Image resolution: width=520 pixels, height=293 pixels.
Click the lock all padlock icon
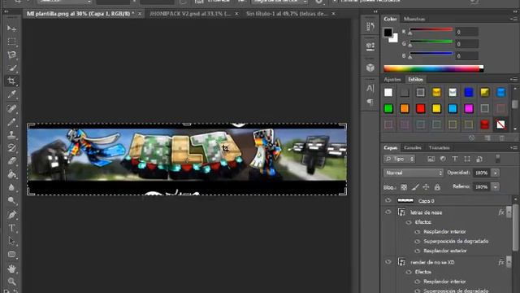437,187
